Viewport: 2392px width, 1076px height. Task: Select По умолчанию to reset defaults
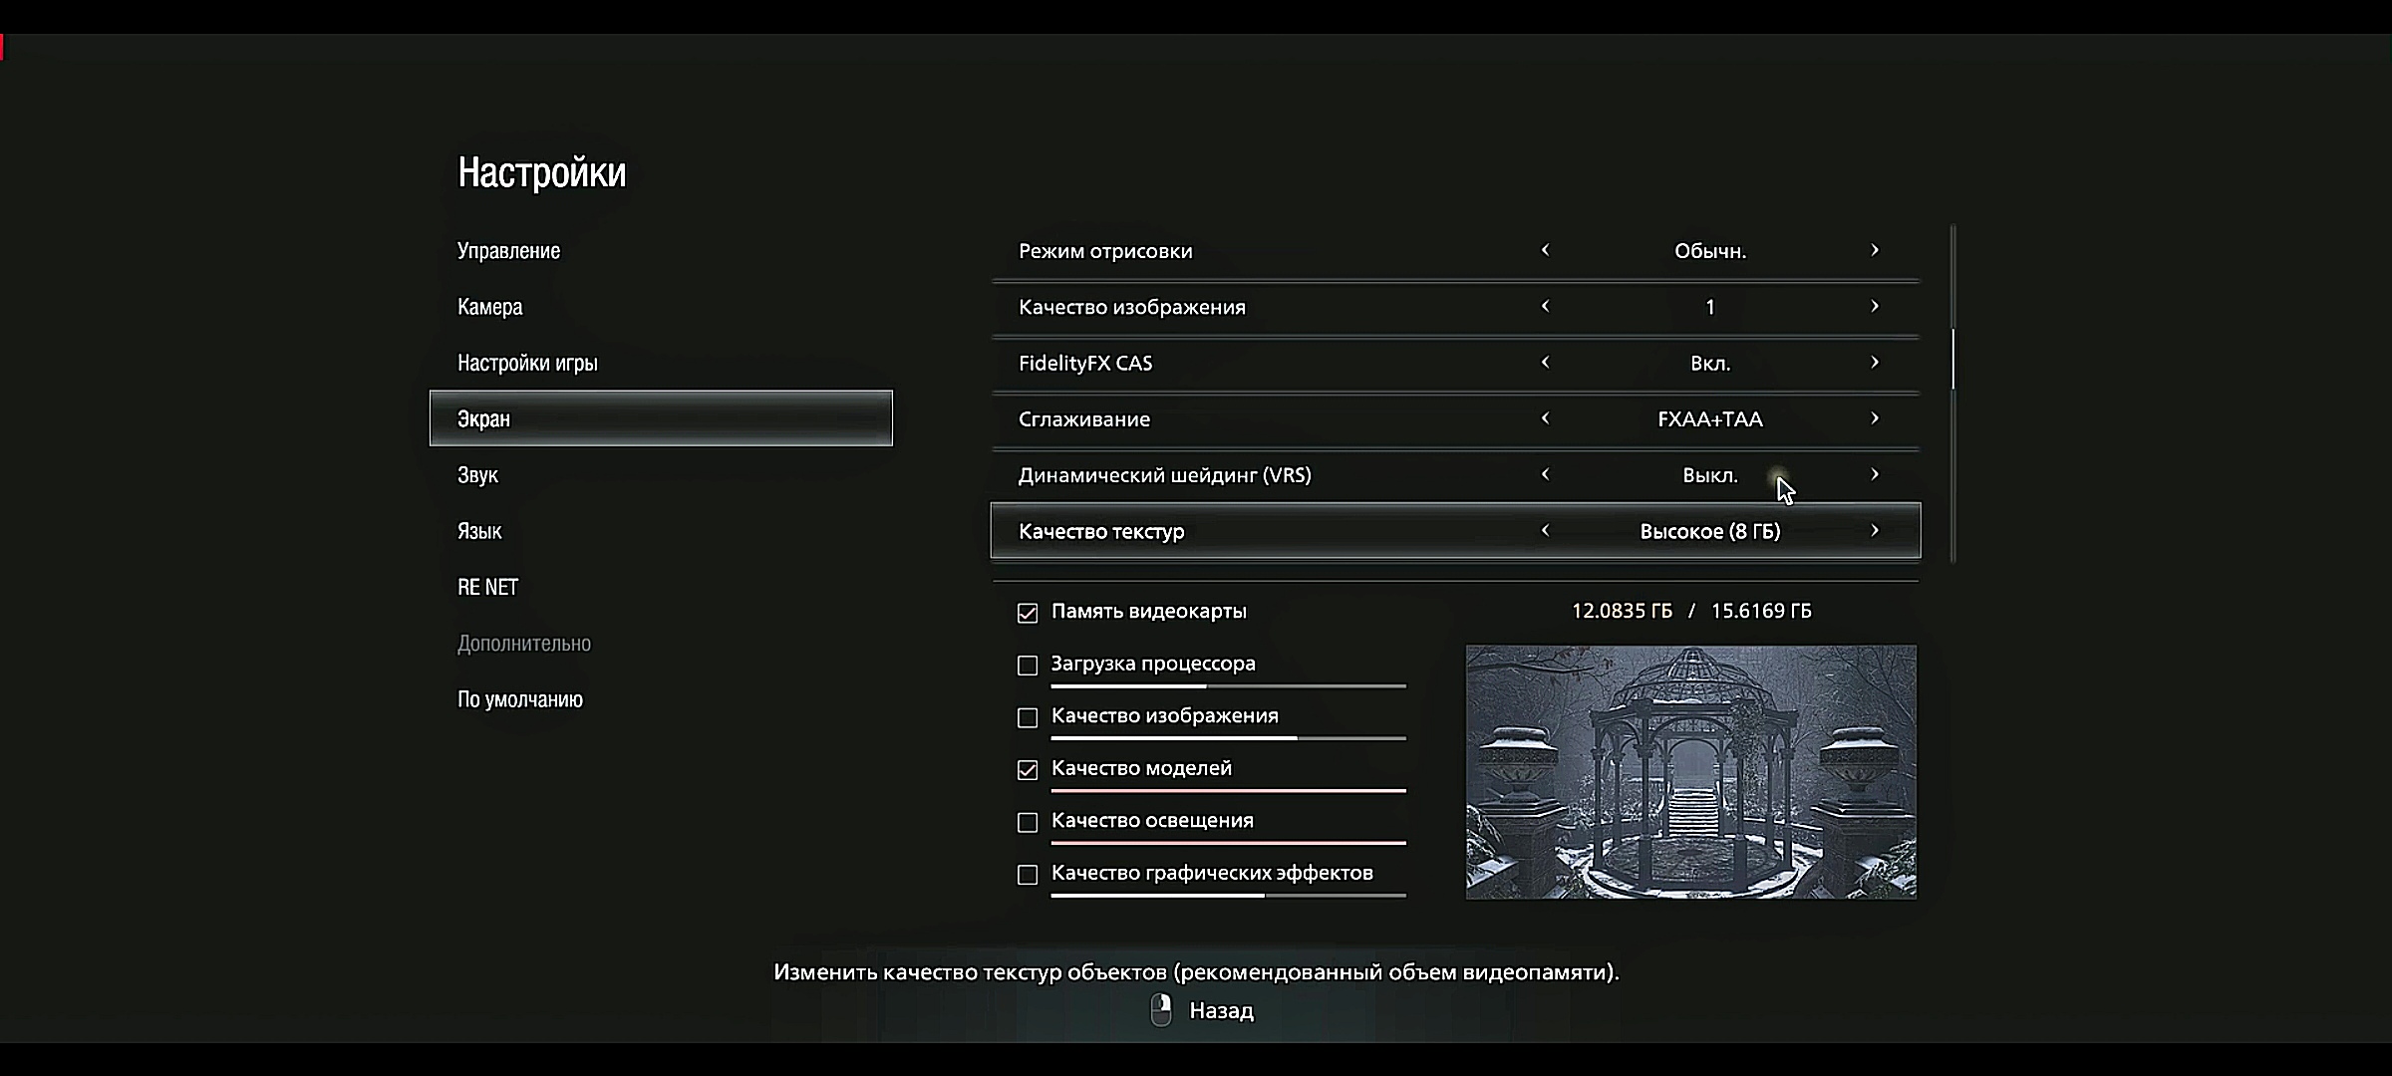(x=520, y=699)
